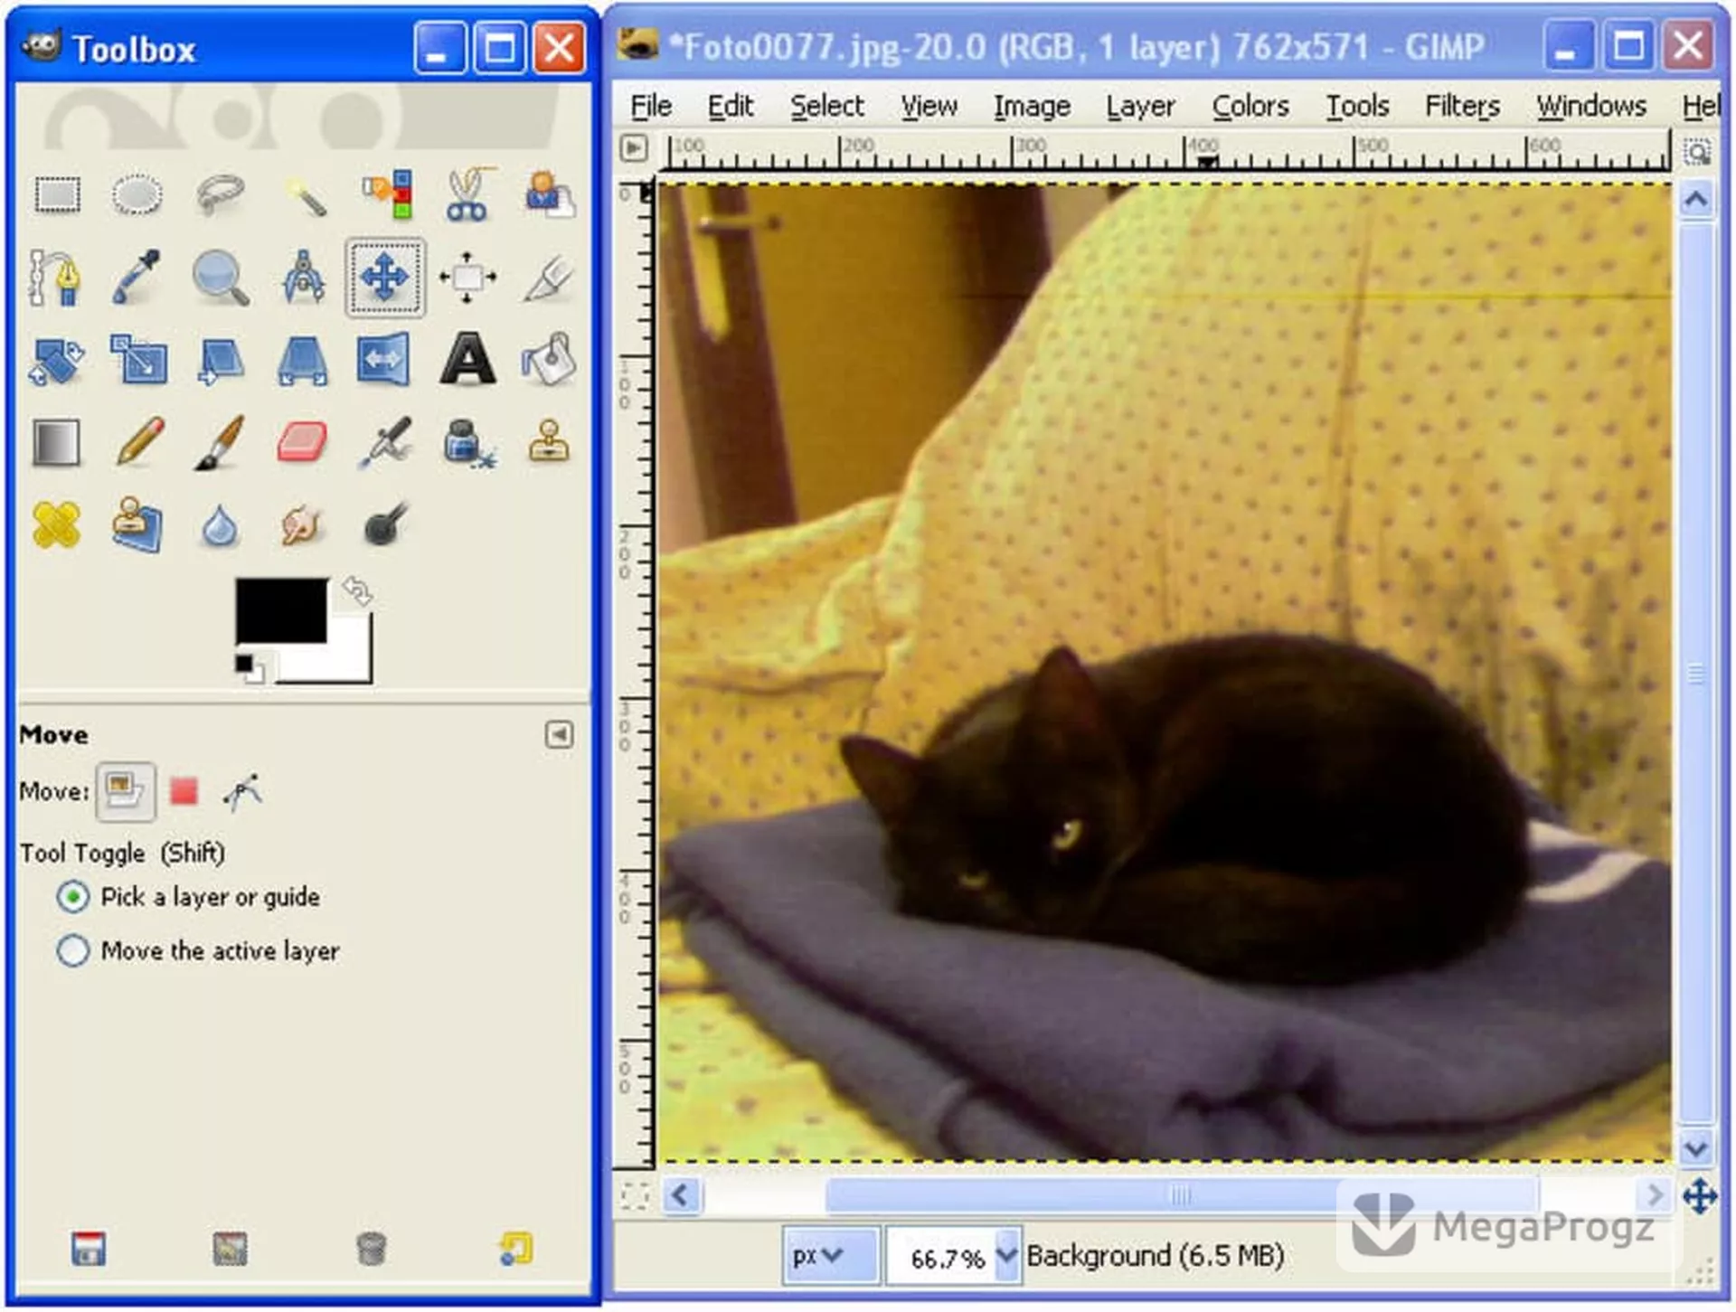
Task: Select the Rotate tool
Action: tap(56, 361)
